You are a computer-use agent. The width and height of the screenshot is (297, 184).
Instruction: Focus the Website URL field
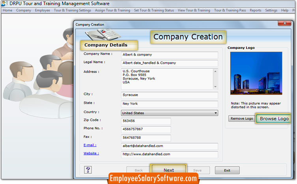coord(169,154)
